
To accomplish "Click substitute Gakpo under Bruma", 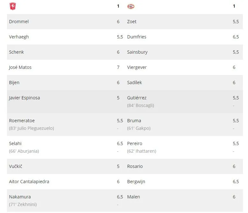I will [138, 128].
